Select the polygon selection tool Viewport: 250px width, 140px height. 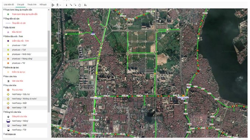click(79, 5)
